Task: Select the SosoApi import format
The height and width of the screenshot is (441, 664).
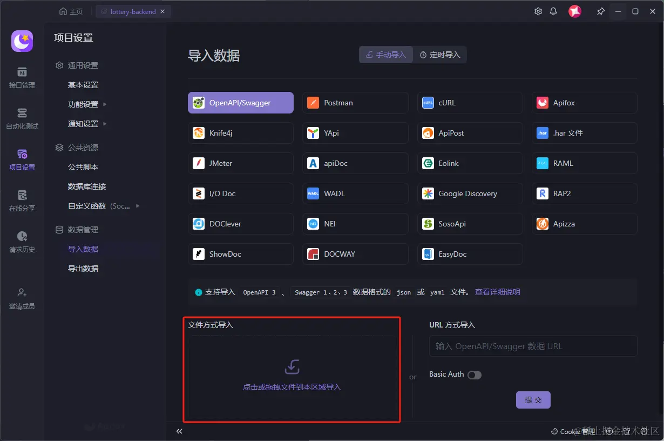Action: pos(470,224)
